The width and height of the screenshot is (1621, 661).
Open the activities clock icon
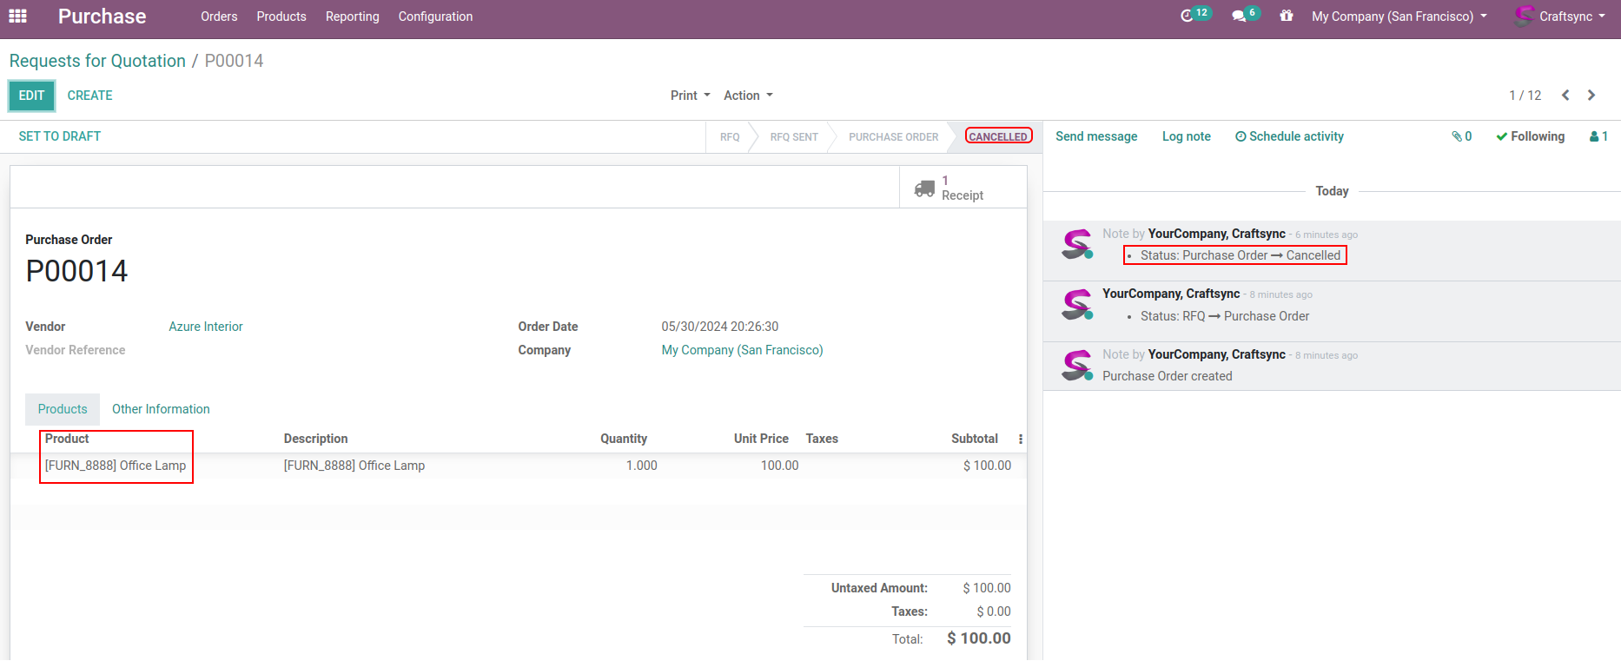click(x=1188, y=17)
